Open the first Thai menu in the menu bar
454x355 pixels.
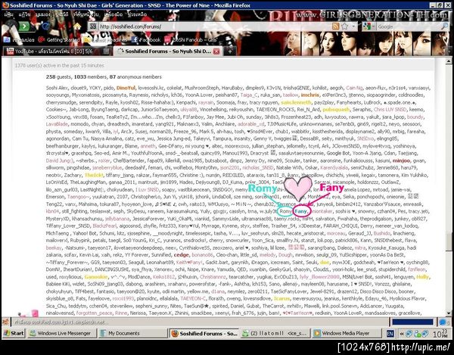tap(8, 14)
